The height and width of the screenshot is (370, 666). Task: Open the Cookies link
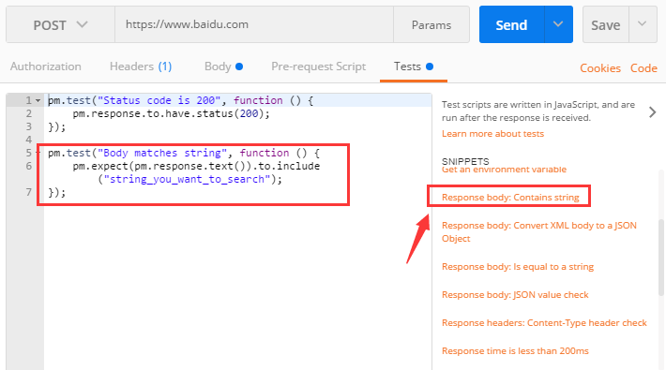tap(600, 68)
